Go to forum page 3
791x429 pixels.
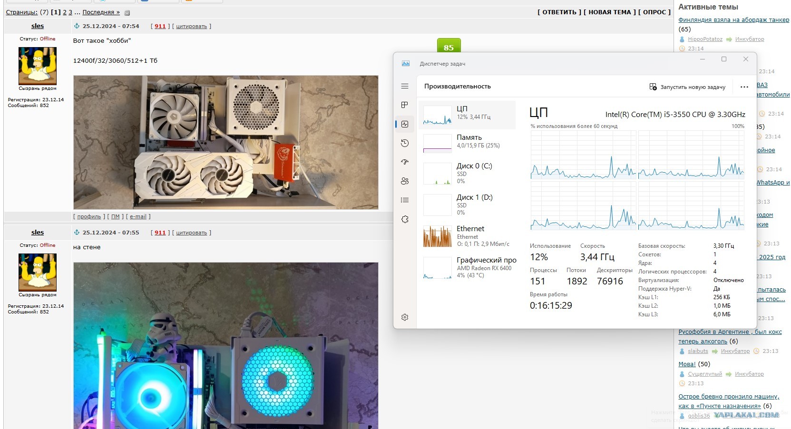[70, 12]
